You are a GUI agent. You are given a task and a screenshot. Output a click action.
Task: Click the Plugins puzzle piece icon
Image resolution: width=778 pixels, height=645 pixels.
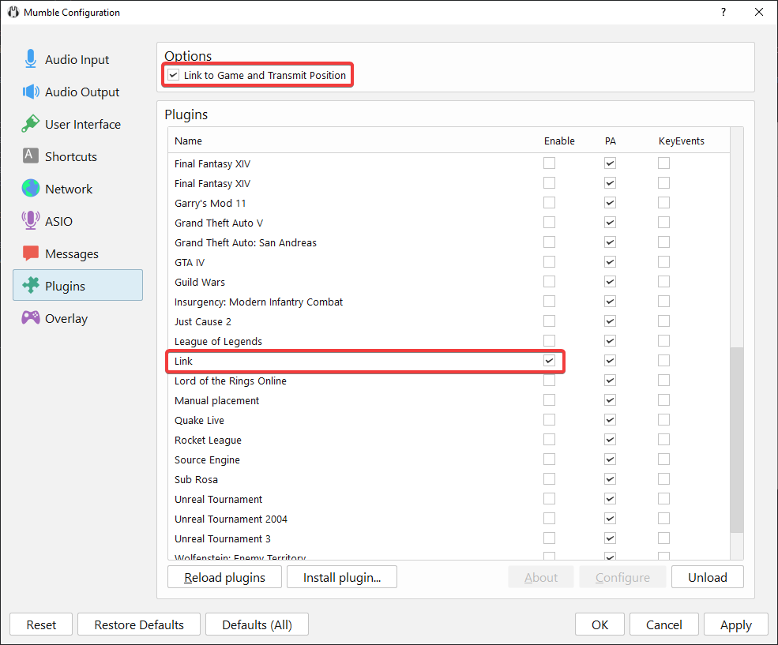tap(30, 286)
